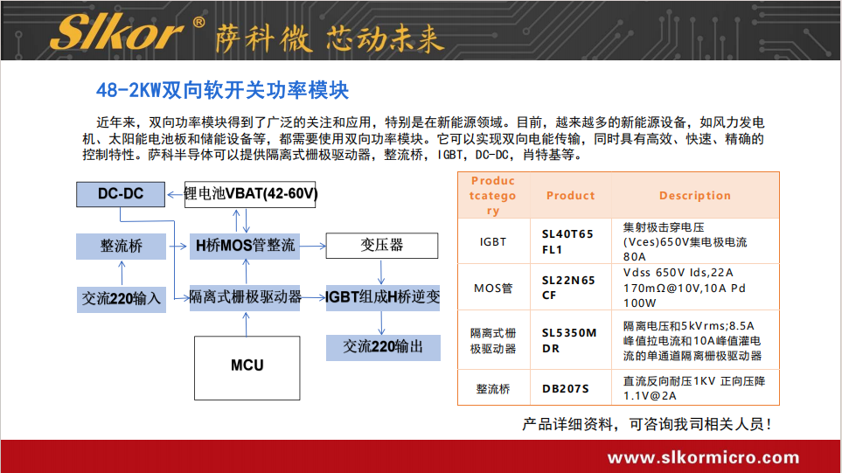Click the 交流220输入 block
The width and height of the screenshot is (842, 473).
tap(121, 298)
